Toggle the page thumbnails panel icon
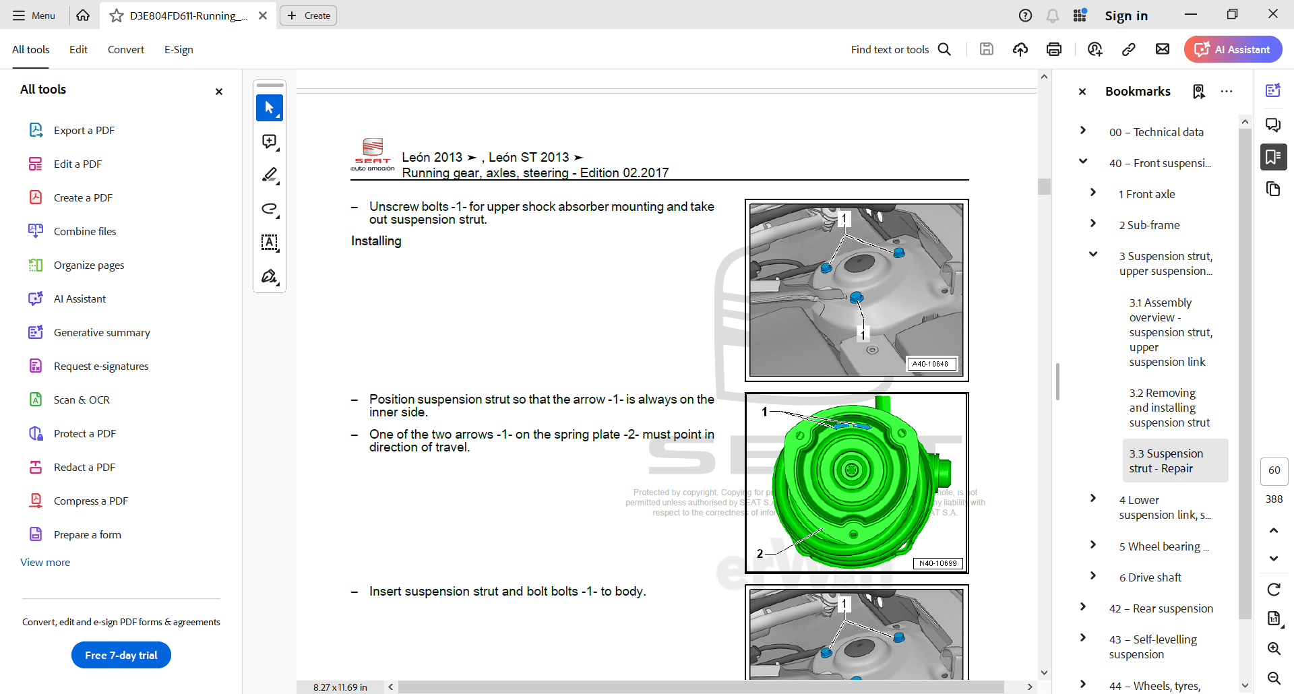1294x694 pixels. [1273, 189]
